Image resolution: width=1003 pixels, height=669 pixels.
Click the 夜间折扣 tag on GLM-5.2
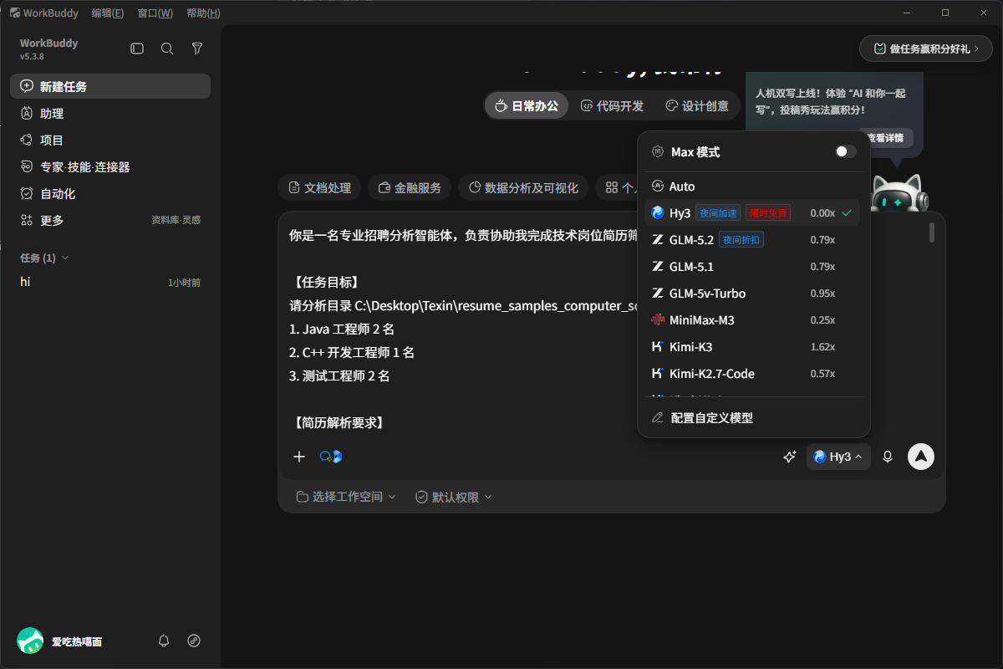[741, 240]
